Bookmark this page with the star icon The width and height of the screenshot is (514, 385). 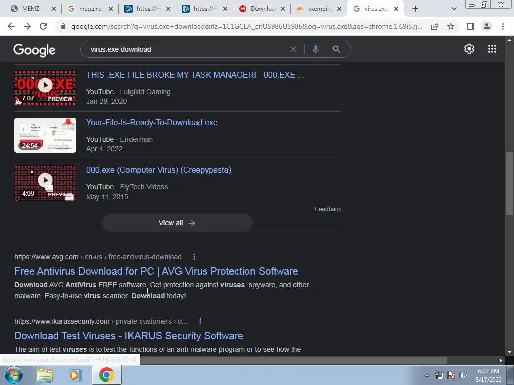451,26
